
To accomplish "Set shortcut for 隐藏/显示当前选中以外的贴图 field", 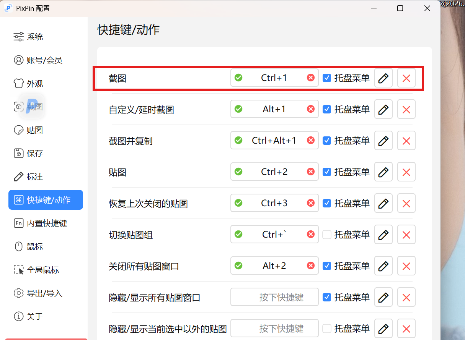I will [x=274, y=329].
